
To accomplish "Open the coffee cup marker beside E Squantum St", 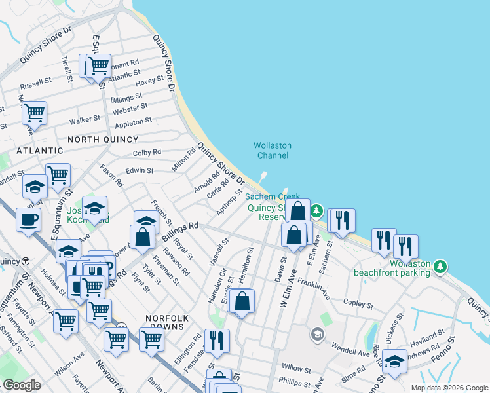I will coord(28,220).
